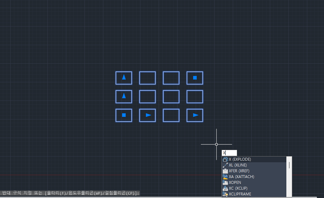Click the EXPLODE command icon
This screenshot has width=324, height=198.
point(225,159)
